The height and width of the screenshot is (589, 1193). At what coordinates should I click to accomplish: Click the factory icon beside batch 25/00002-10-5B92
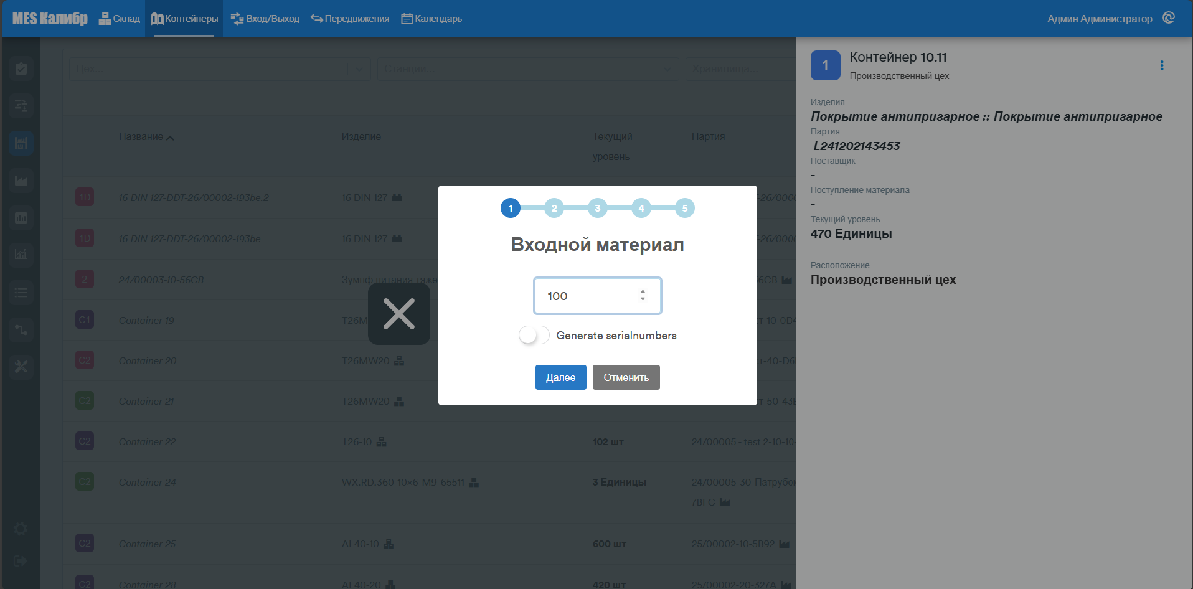pyautogui.click(x=784, y=544)
